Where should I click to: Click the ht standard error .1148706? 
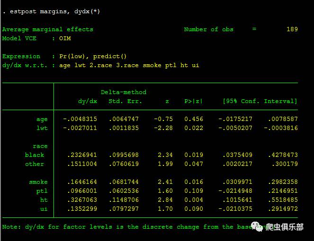(124, 200)
